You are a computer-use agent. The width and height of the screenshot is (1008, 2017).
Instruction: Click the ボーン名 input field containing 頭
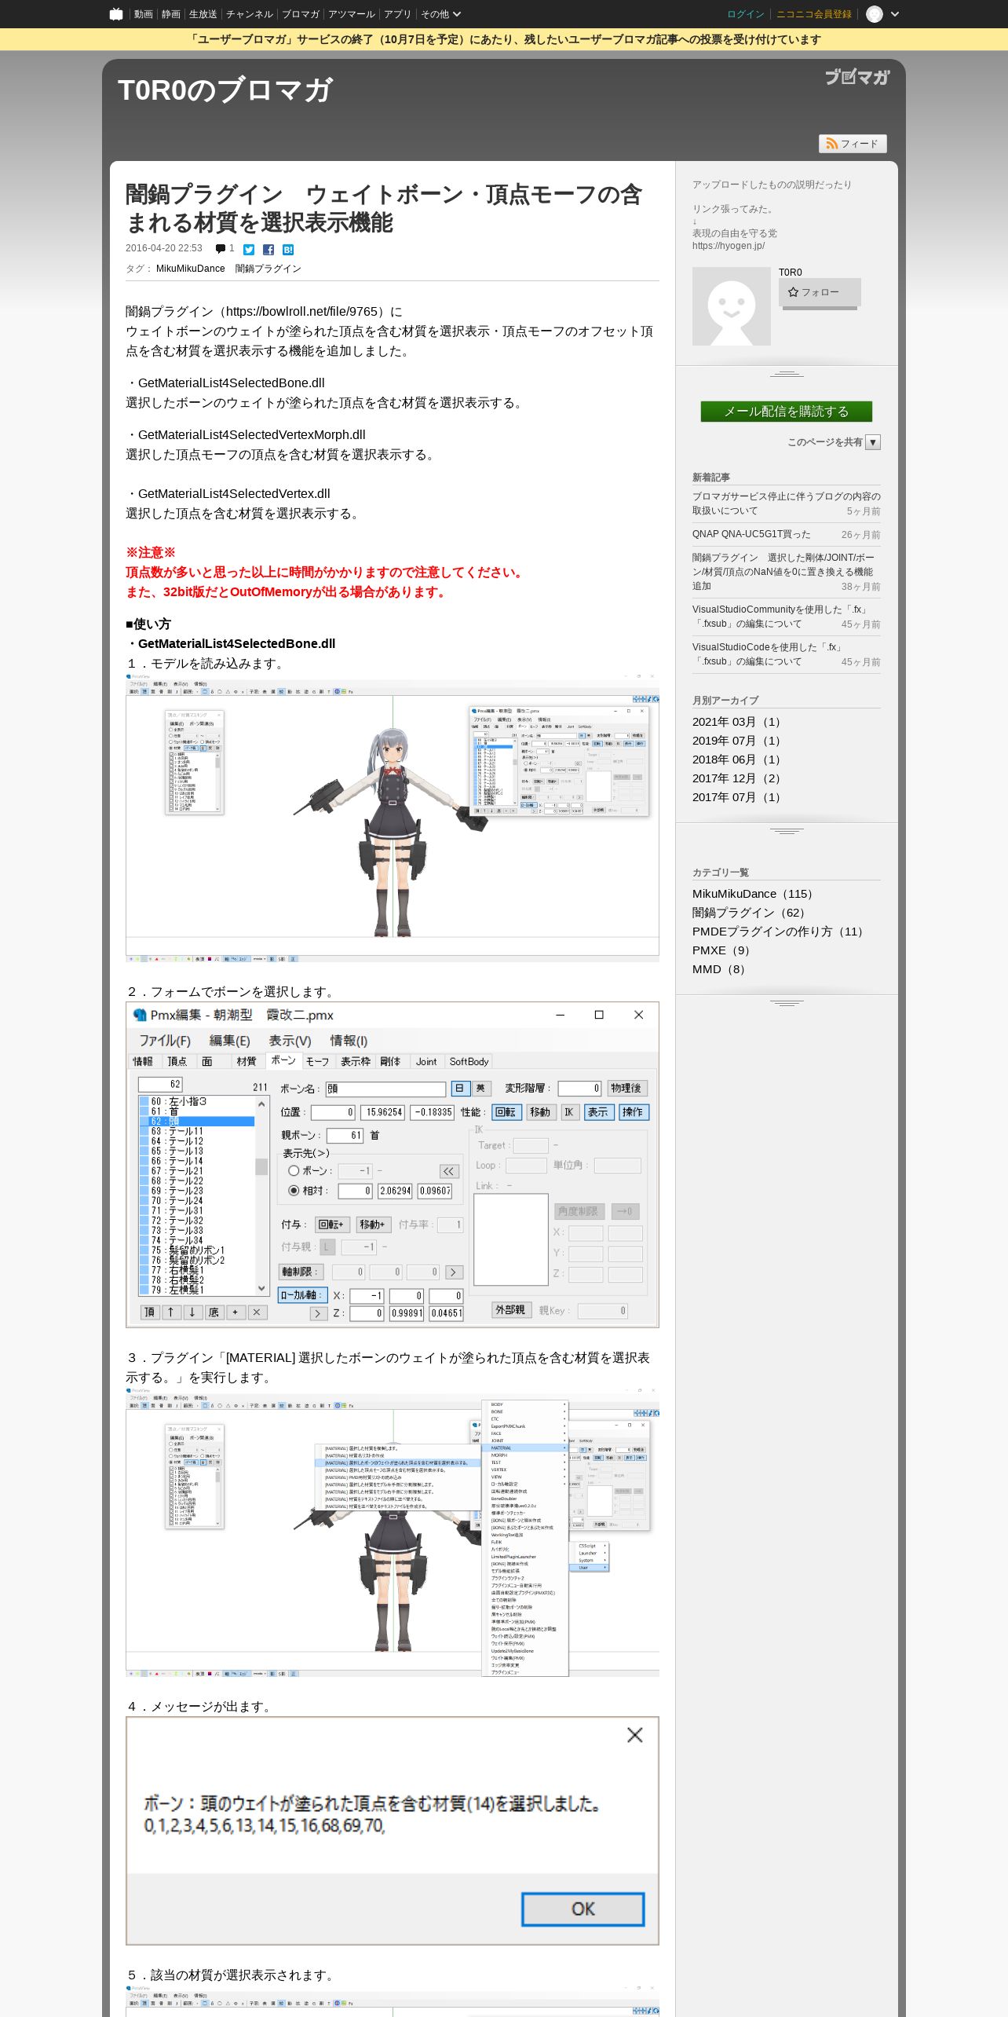point(385,1089)
